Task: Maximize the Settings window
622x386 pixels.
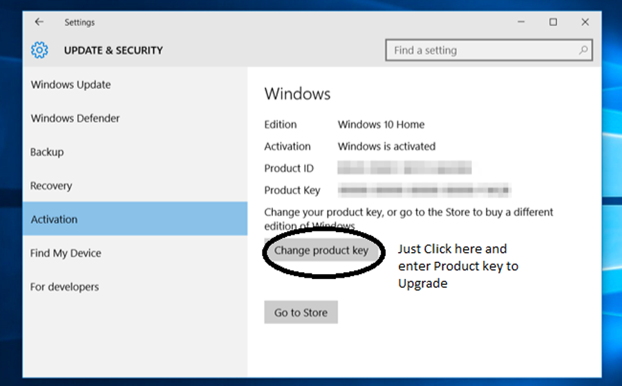Action: (553, 22)
